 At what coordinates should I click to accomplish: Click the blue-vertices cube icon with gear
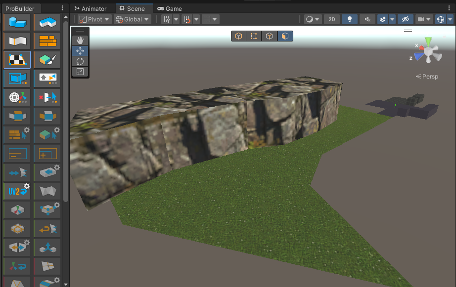point(47,210)
